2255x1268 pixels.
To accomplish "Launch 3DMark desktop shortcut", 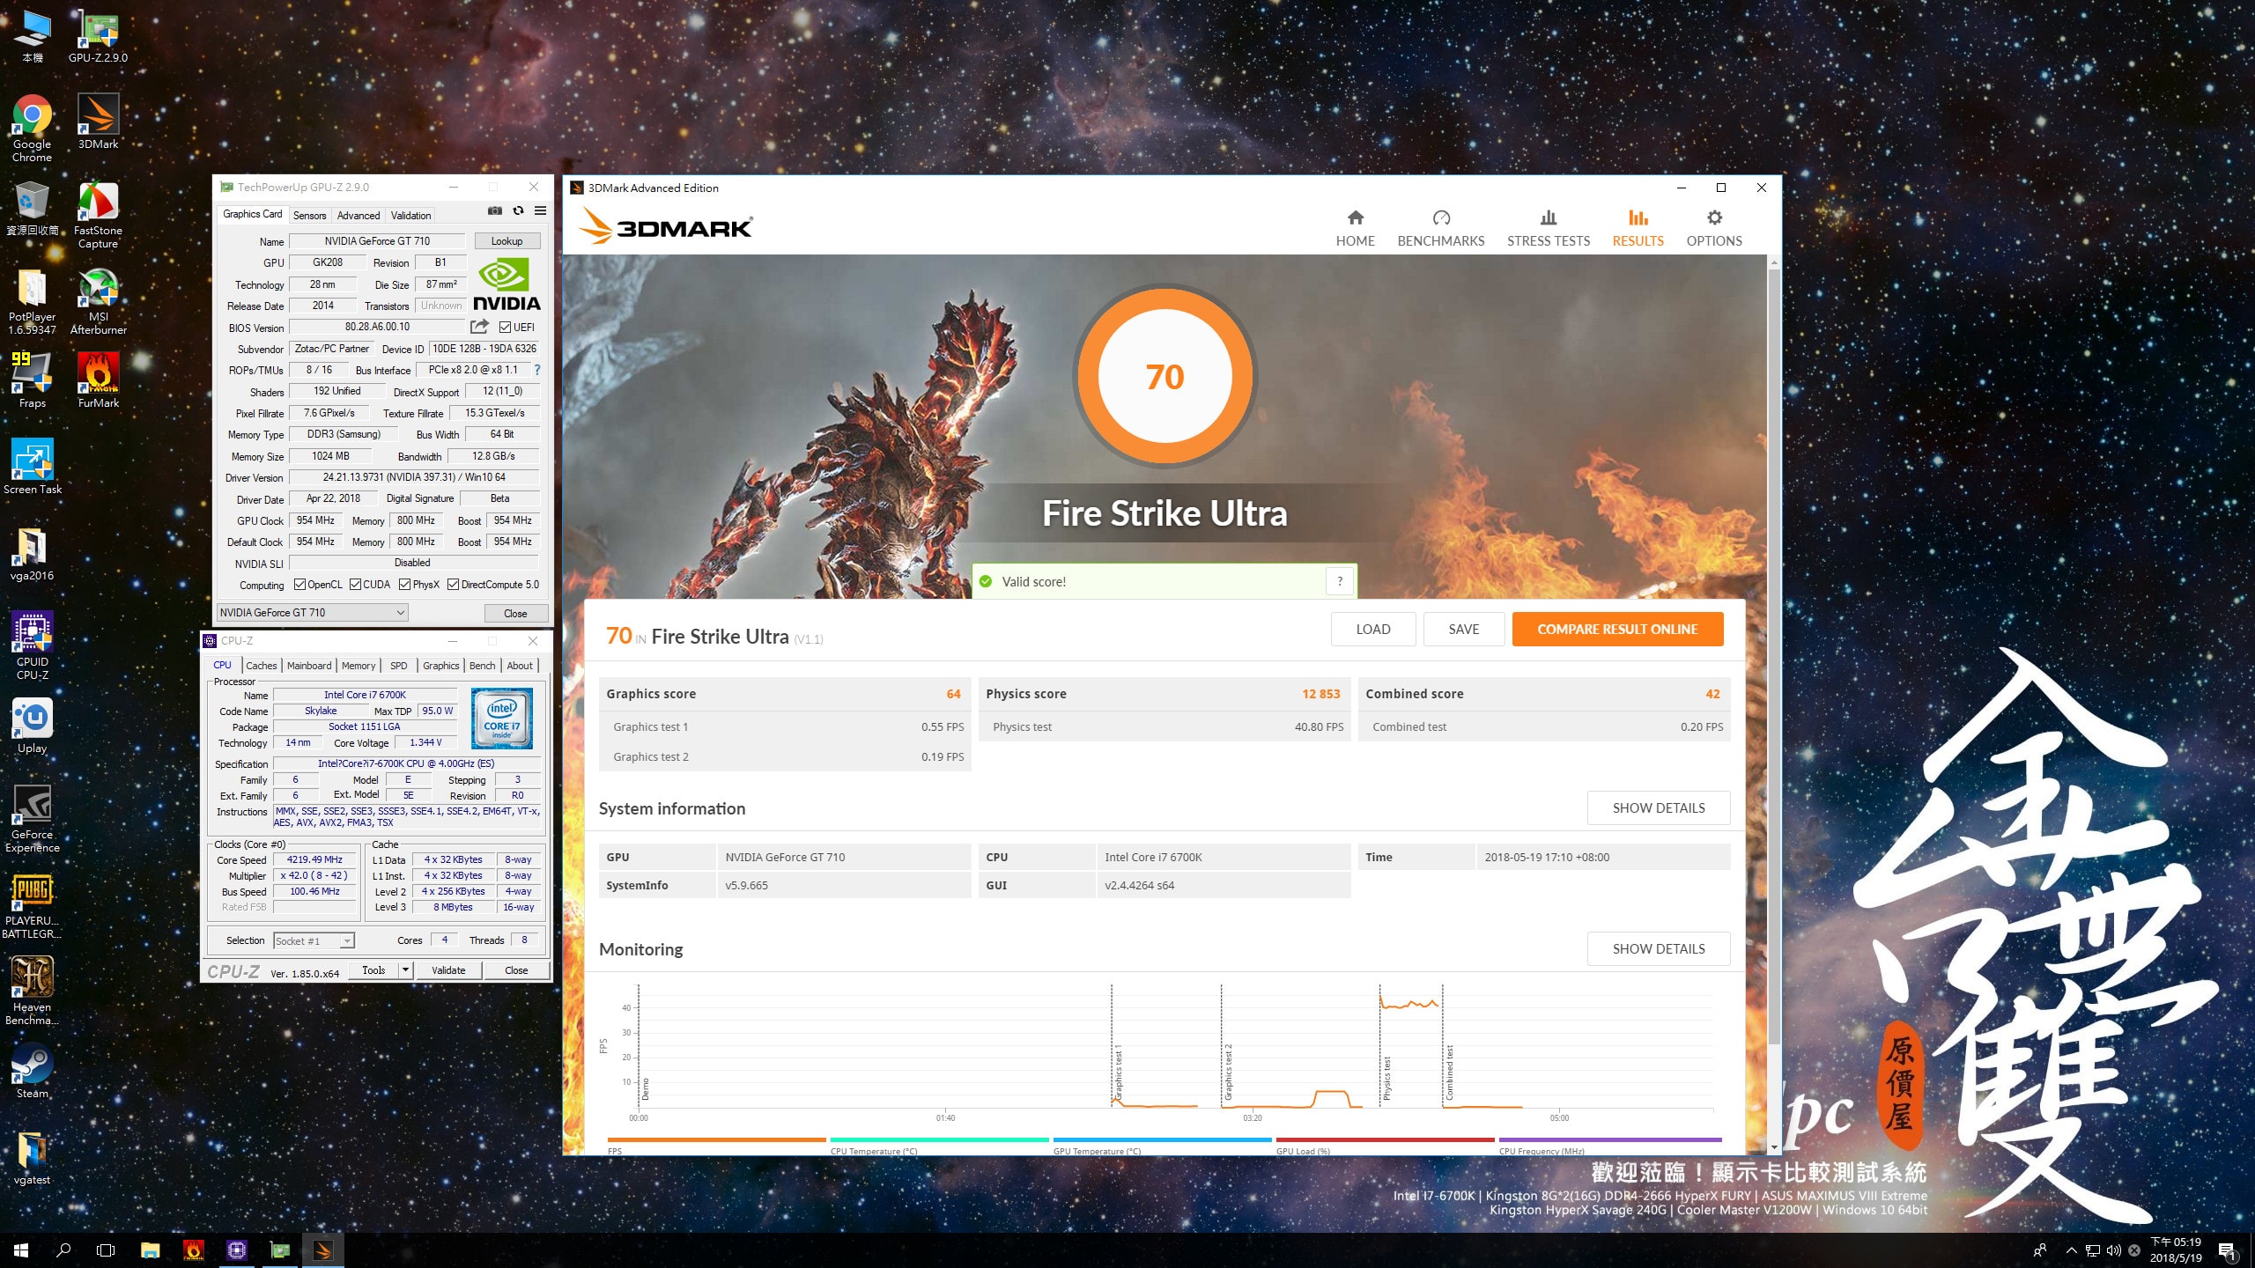I will [x=98, y=122].
